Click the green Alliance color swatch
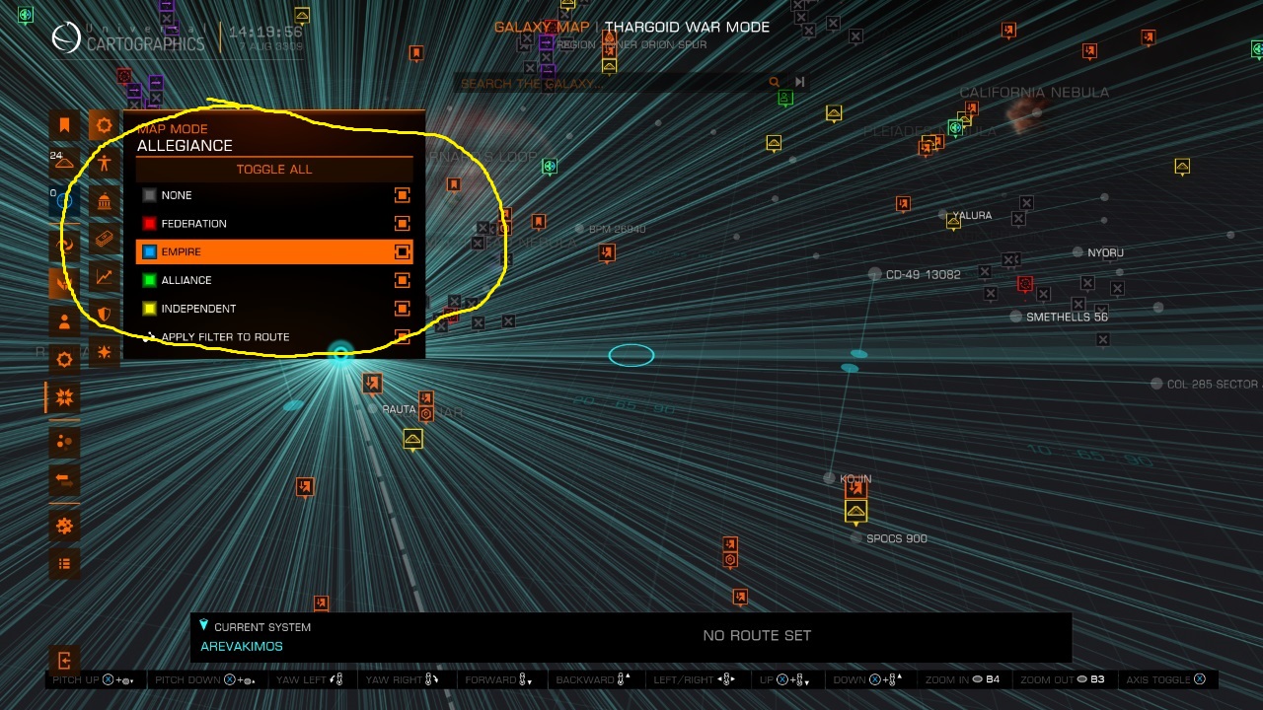The width and height of the screenshot is (1263, 710). point(149,280)
